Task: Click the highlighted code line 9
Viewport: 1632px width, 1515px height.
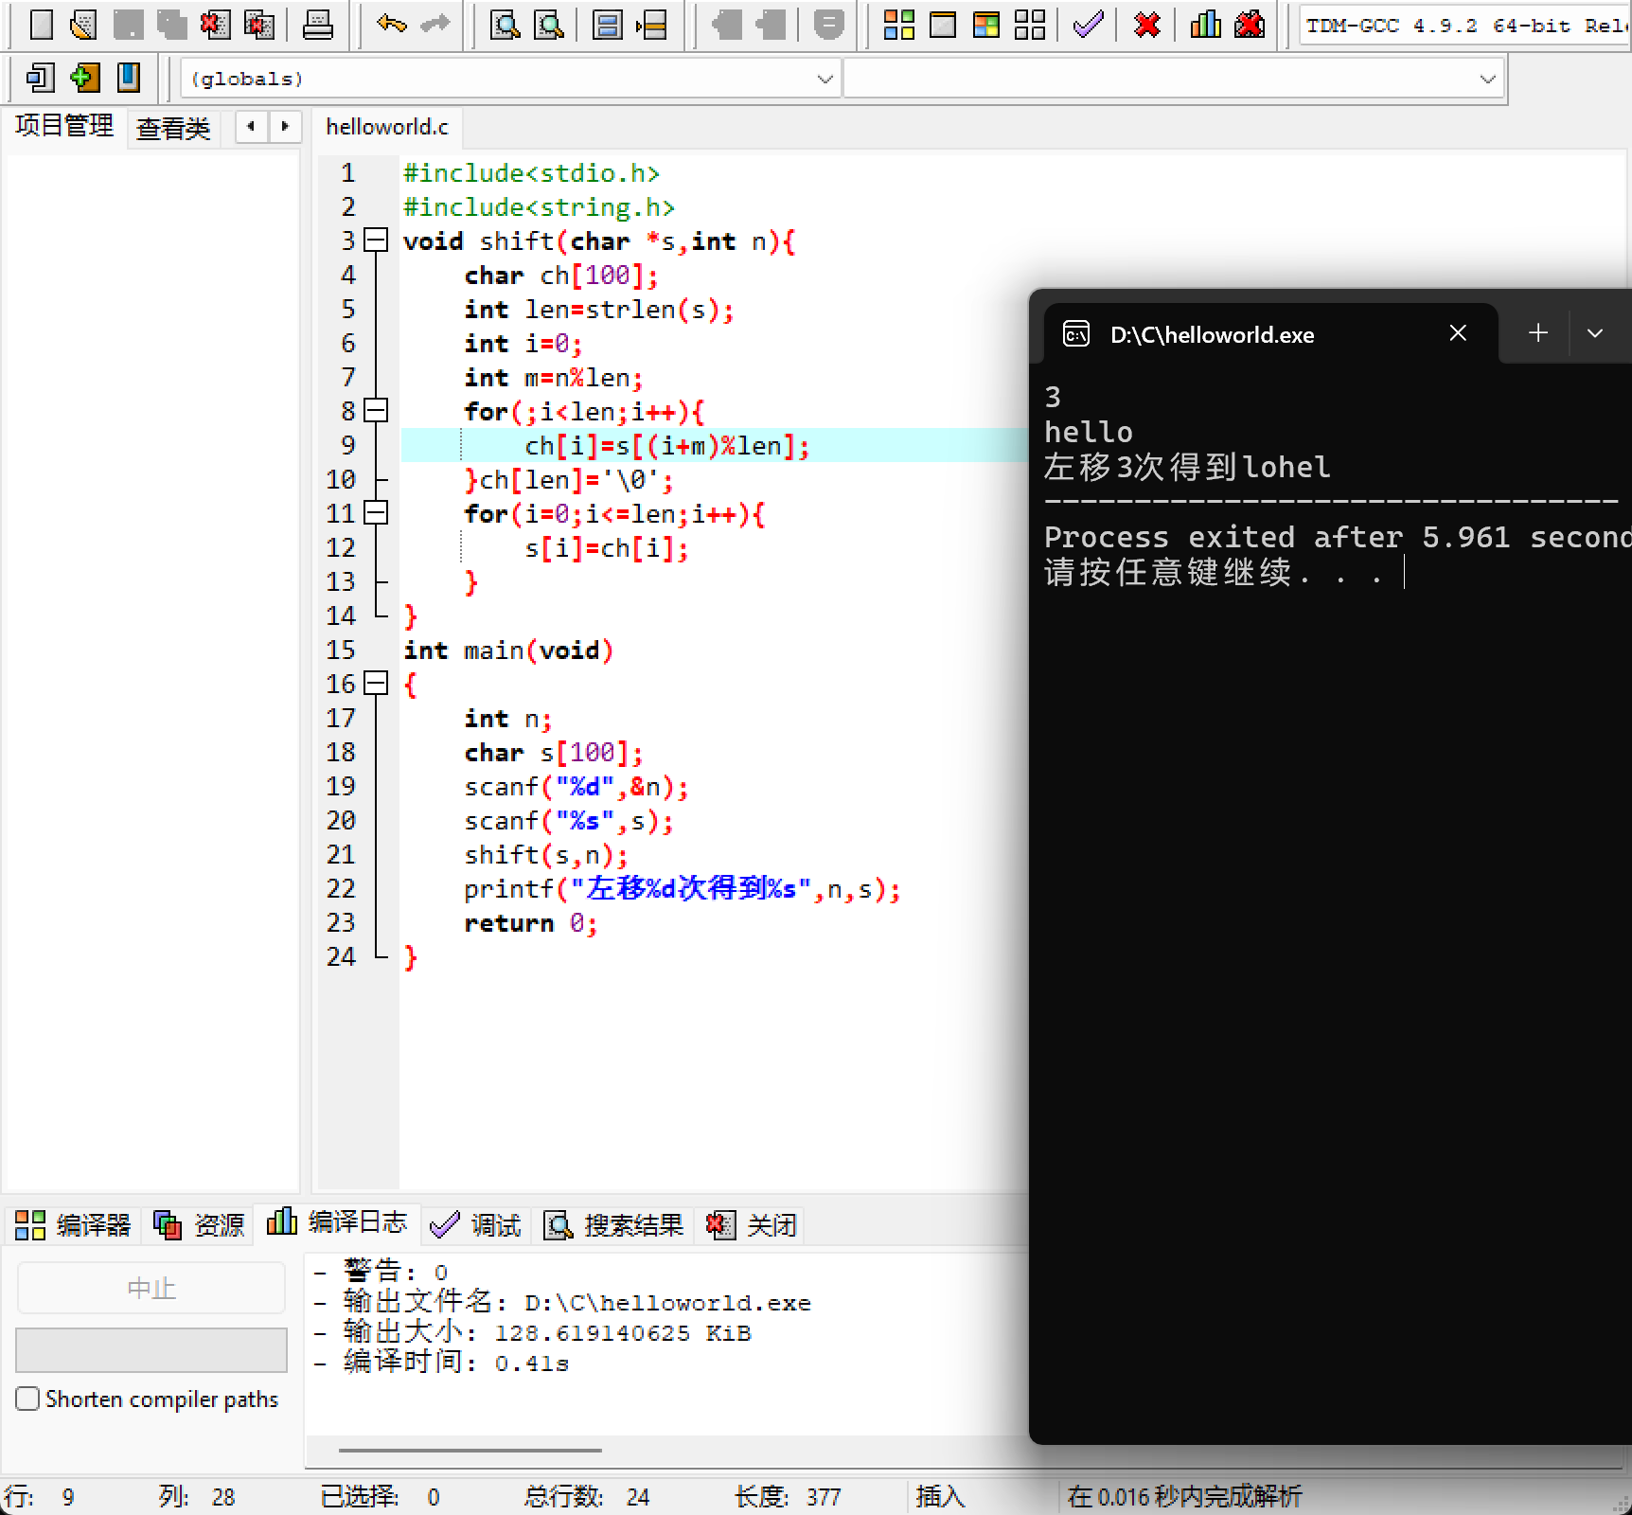Action: tap(715, 445)
